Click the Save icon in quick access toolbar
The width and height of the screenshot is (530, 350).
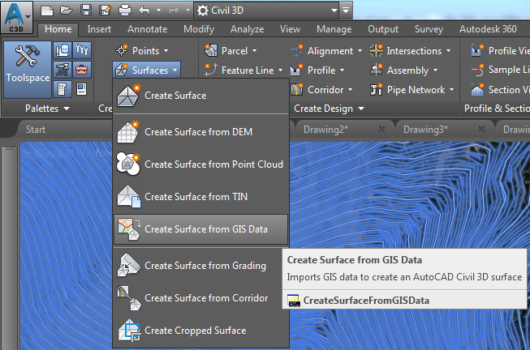pos(87,11)
